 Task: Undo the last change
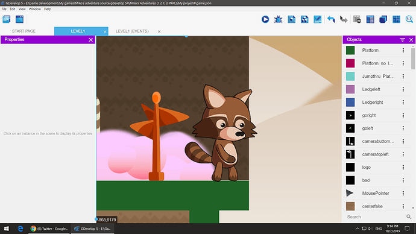[x=331, y=19]
